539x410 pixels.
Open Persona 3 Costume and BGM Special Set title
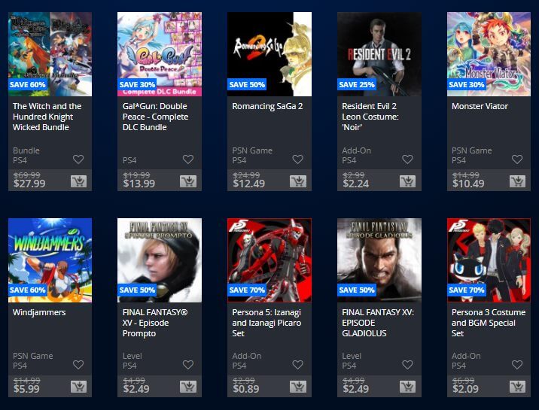tap(489, 323)
